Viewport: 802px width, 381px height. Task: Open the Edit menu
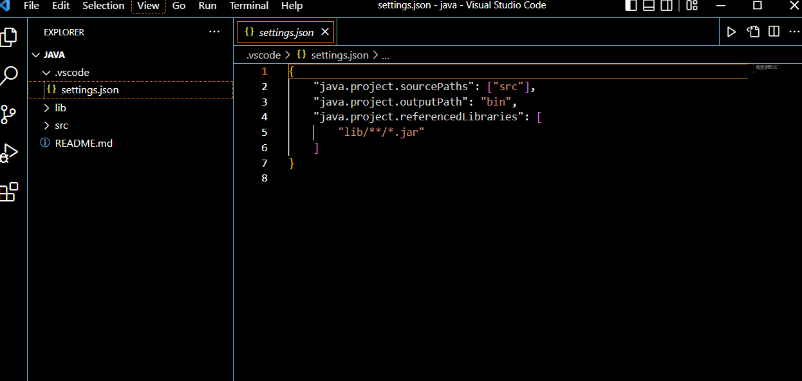61,6
